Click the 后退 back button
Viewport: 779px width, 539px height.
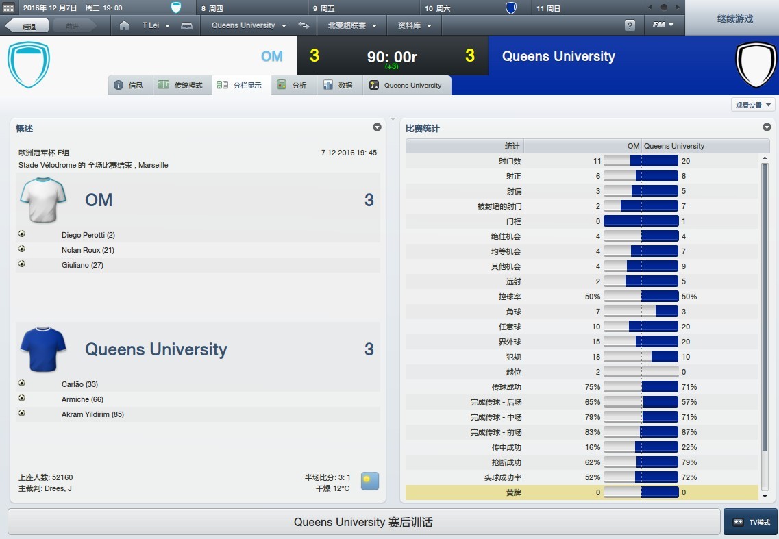tap(27, 25)
